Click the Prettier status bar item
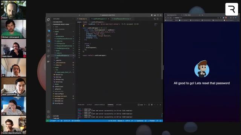The image size is (241, 135). pyautogui.click(x=151, y=121)
